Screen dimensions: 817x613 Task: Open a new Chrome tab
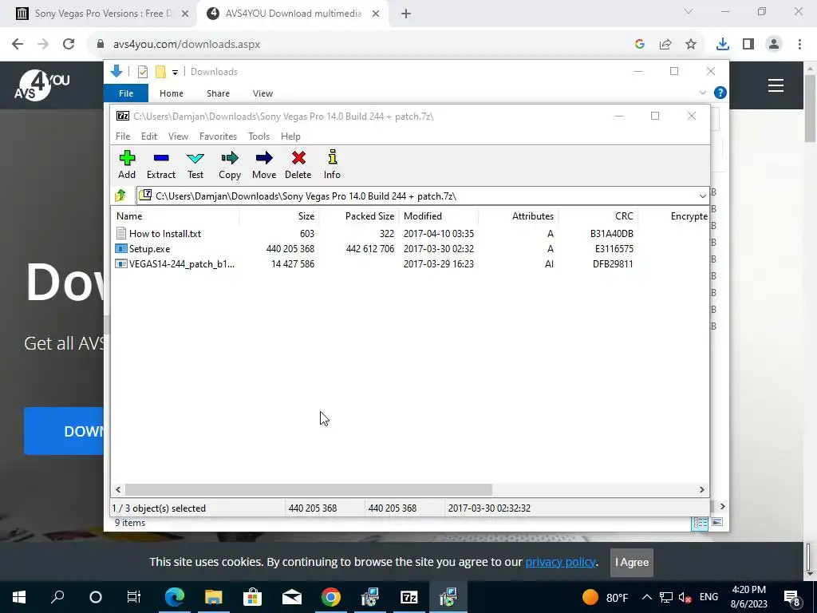pos(406,14)
